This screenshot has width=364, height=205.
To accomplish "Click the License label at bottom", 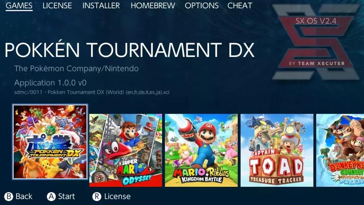I will tap(117, 197).
